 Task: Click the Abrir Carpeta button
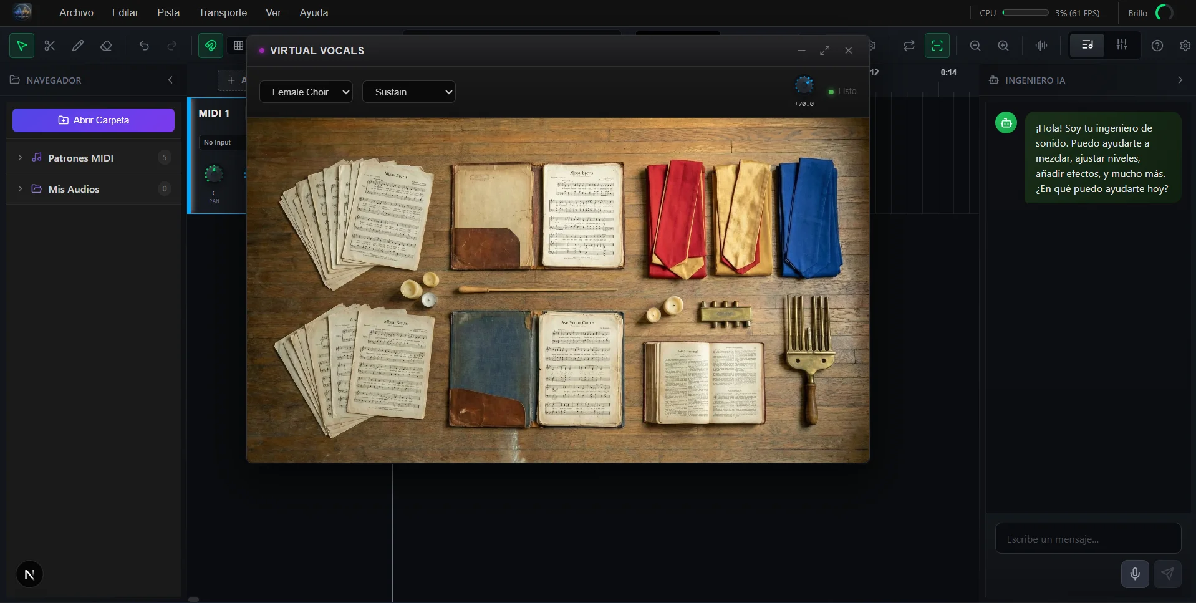(x=94, y=120)
